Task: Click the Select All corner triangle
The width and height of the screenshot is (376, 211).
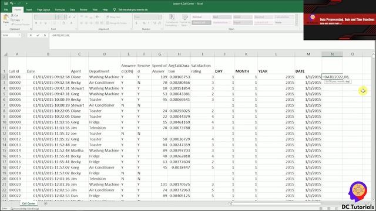Action: point(5,54)
